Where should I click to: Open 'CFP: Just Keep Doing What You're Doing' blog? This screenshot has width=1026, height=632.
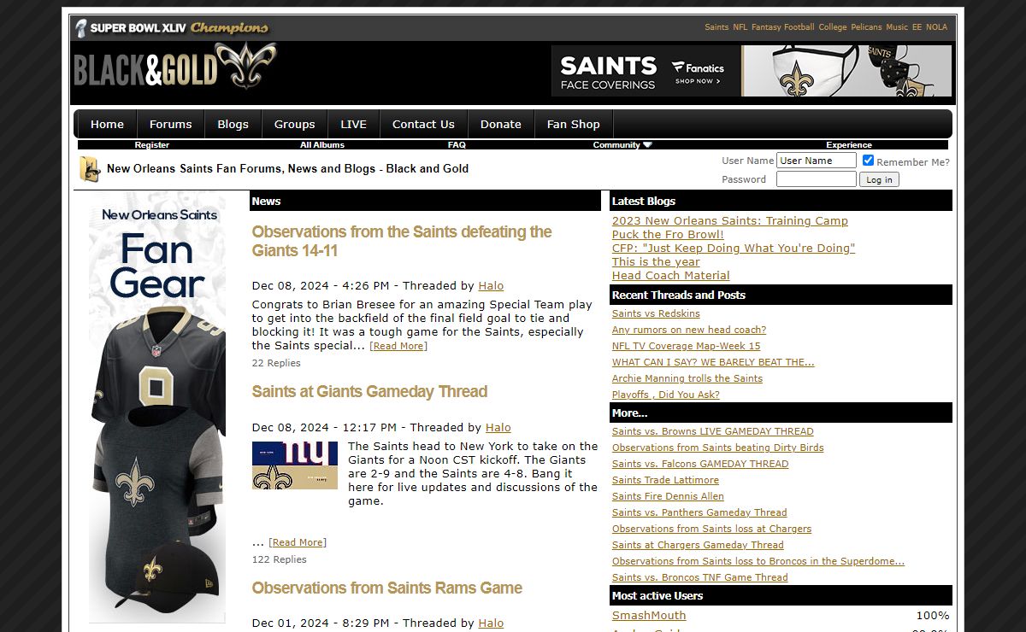pos(734,248)
